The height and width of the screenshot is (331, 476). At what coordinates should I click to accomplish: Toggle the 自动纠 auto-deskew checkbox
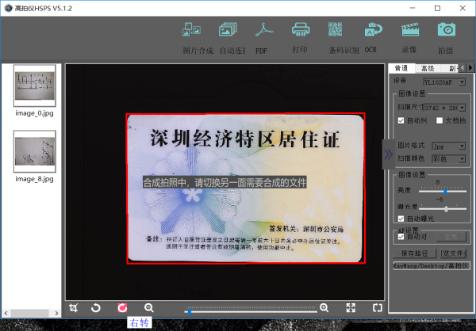coord(401,120)
